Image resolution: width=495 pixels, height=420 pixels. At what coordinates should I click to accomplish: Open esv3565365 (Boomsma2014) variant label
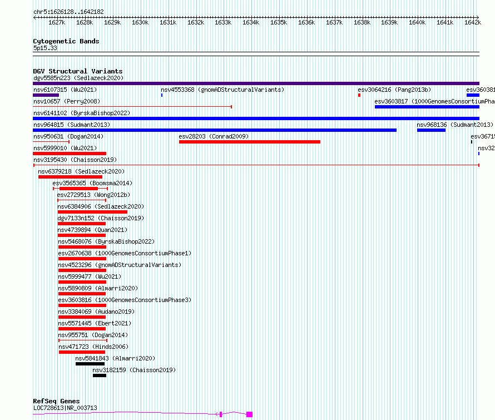(x=92, y=183)
